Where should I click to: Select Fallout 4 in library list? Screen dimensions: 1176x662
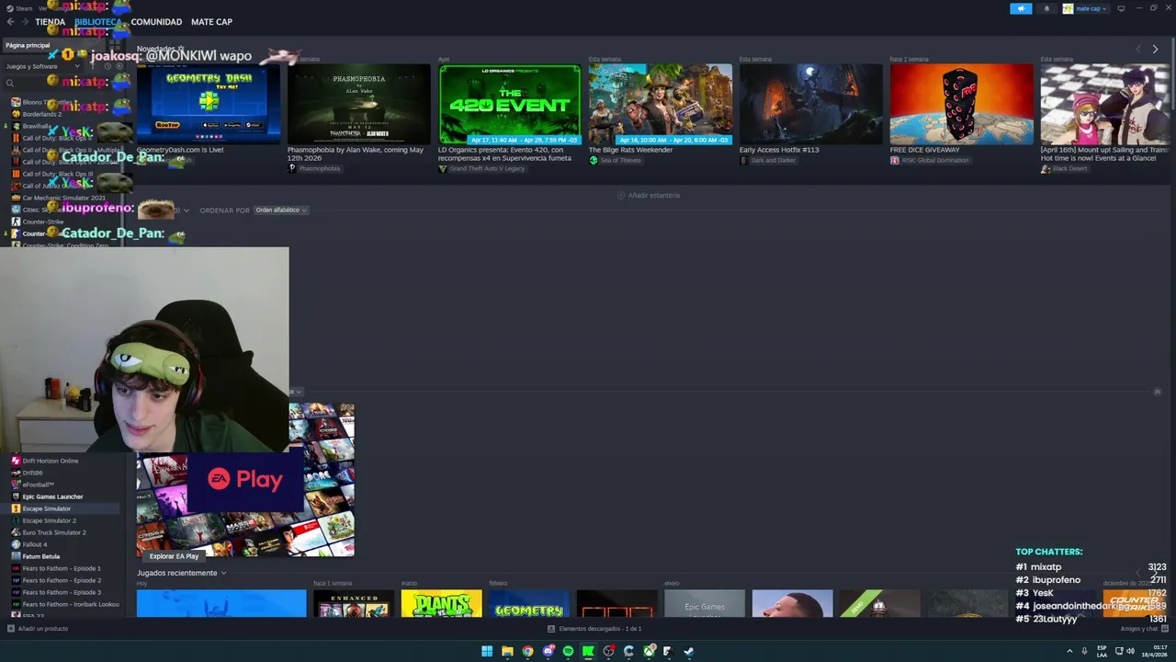[34, 544]
